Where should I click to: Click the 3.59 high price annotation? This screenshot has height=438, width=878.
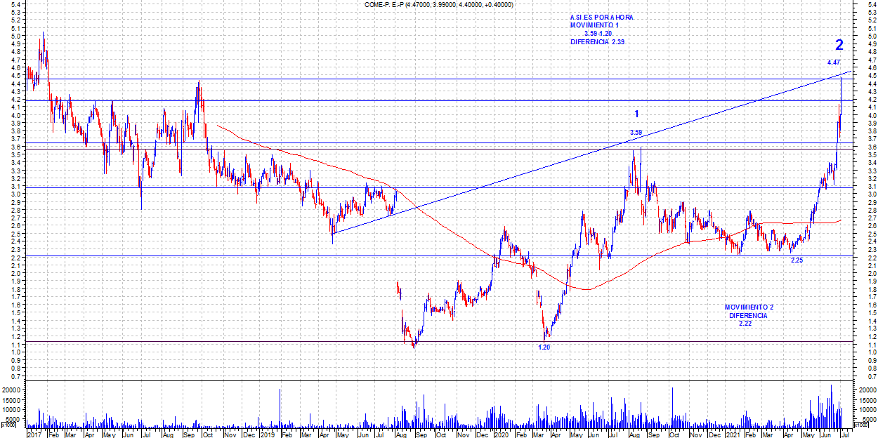636,133
